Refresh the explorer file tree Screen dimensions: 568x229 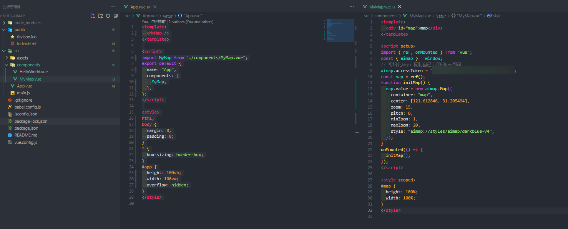point(108,16)
